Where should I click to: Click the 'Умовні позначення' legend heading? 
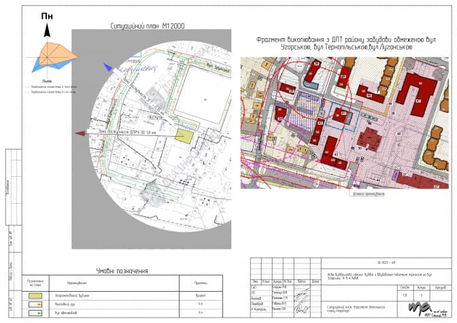(x=122, y=270)
